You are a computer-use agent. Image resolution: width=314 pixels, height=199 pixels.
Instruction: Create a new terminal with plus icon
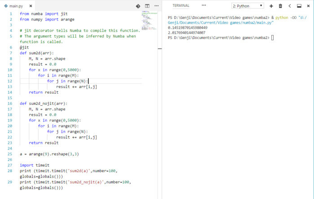[271, 6]
